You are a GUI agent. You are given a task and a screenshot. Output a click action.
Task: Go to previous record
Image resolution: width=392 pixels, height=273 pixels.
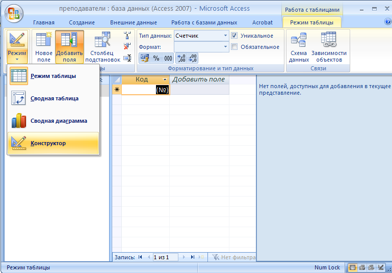[x=149, y=257]
